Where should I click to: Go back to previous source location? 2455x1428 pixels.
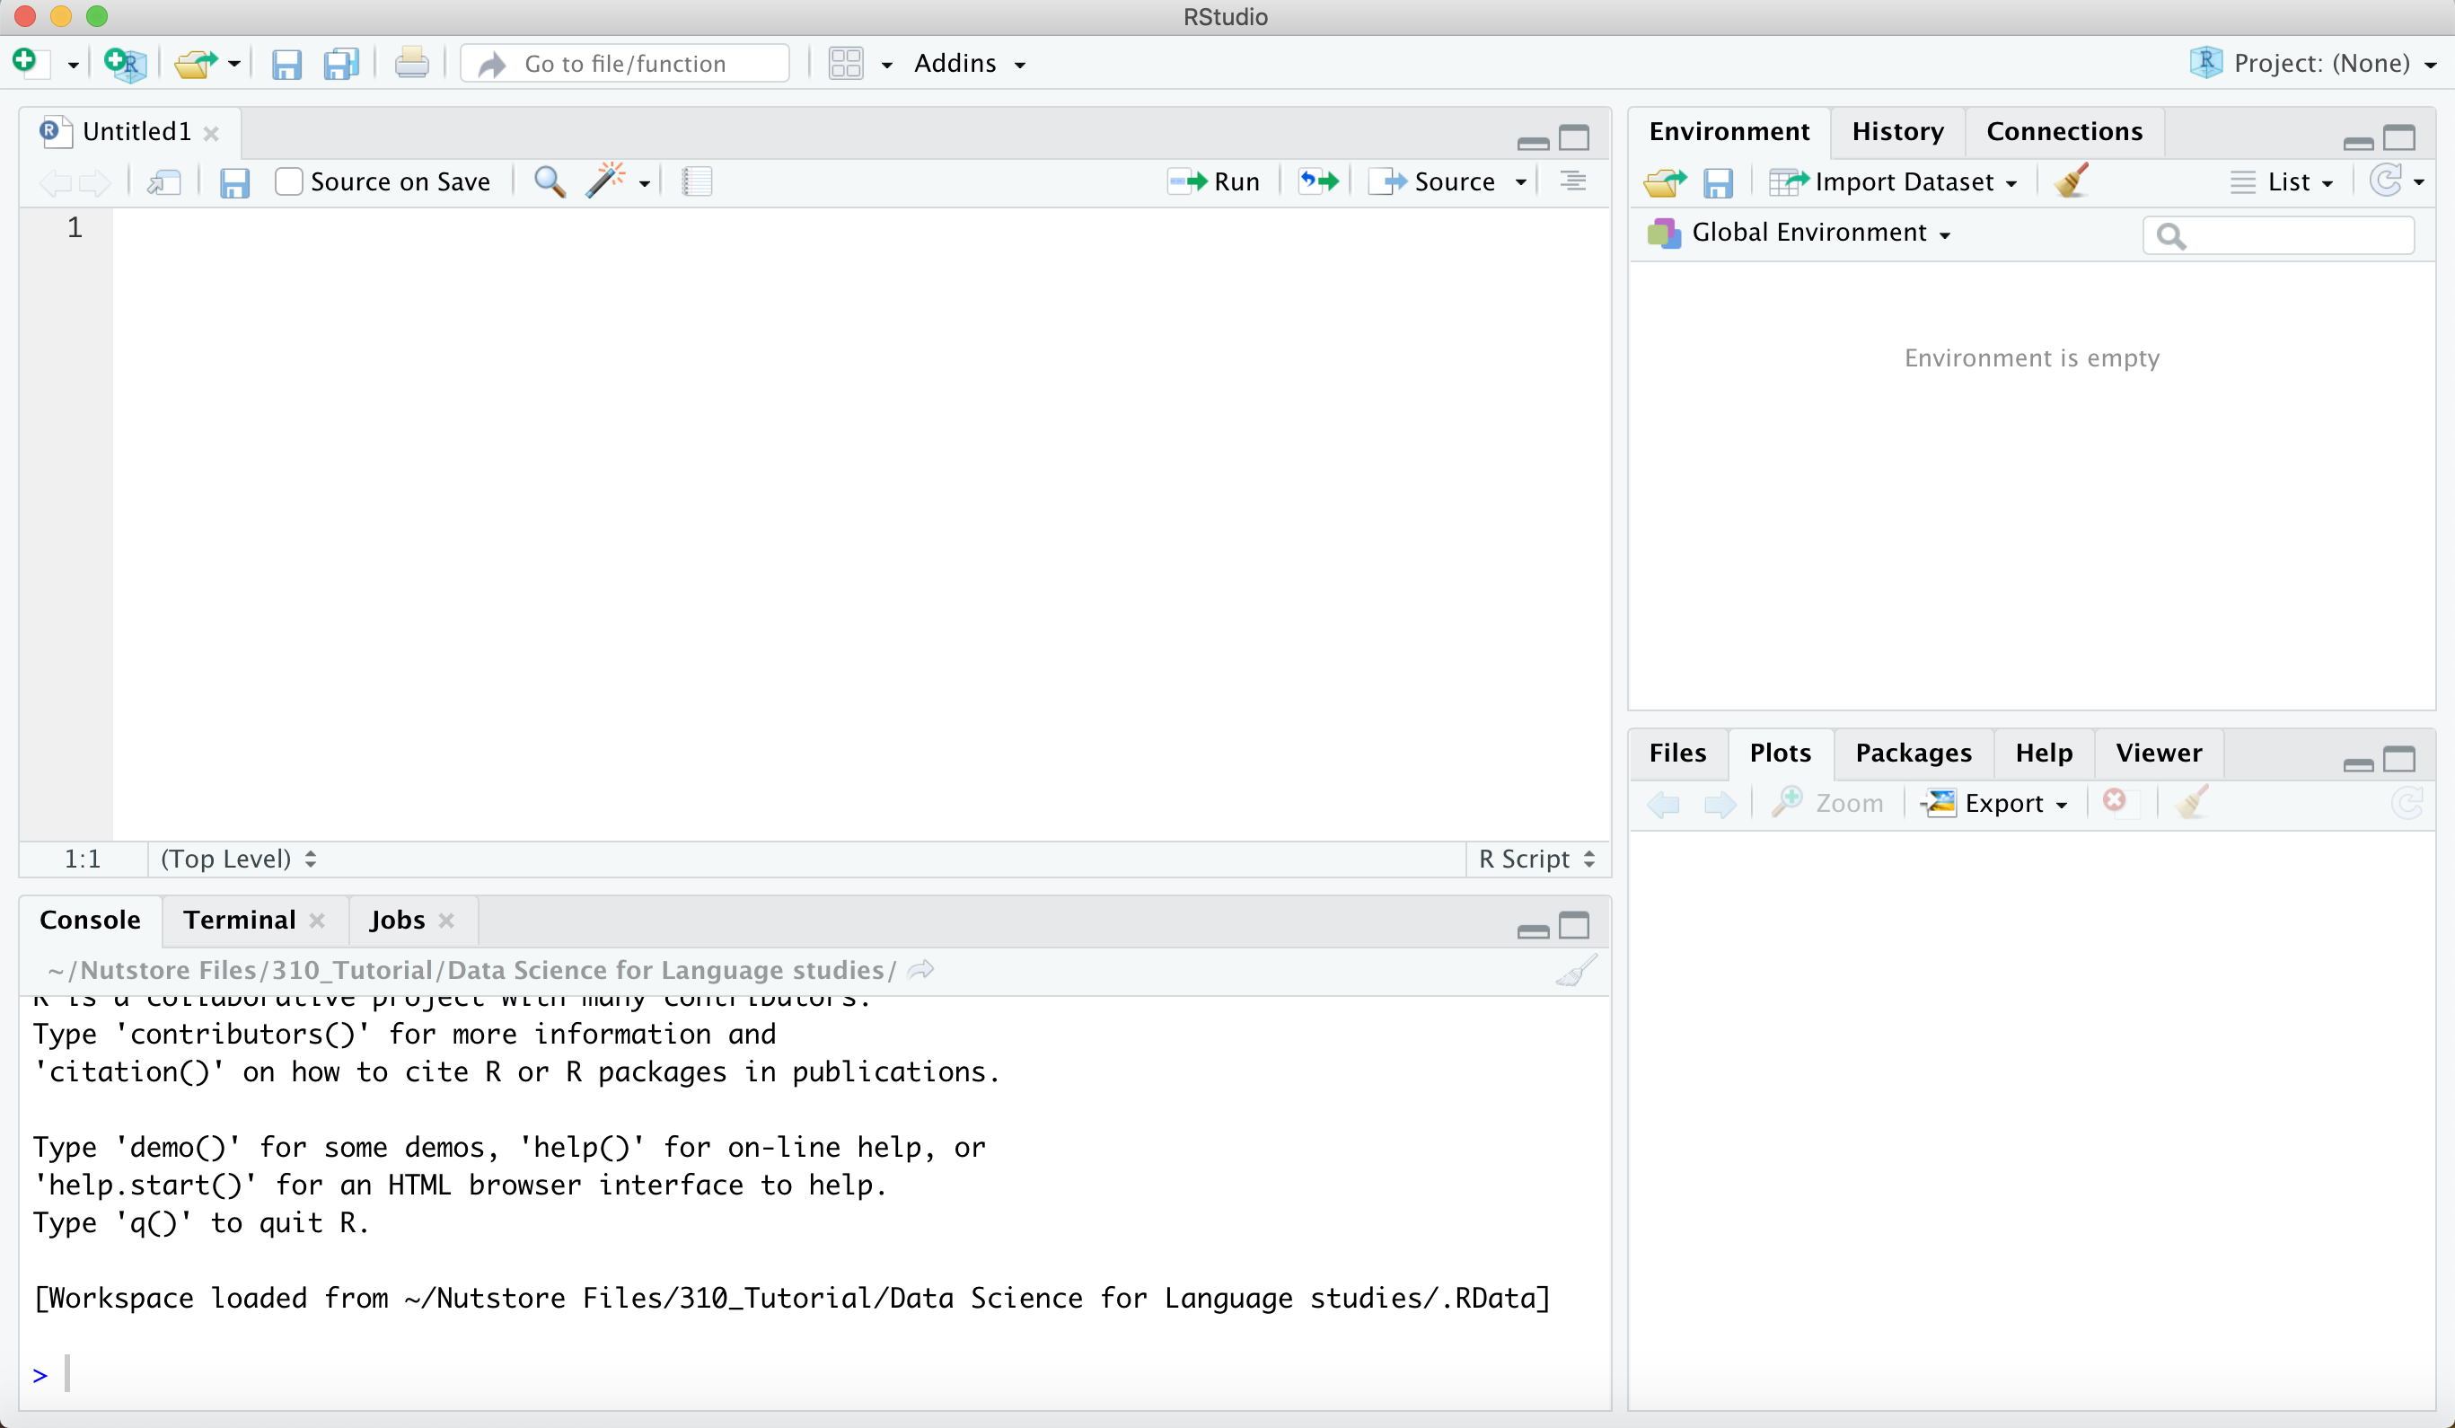click(x=56, y=182)
